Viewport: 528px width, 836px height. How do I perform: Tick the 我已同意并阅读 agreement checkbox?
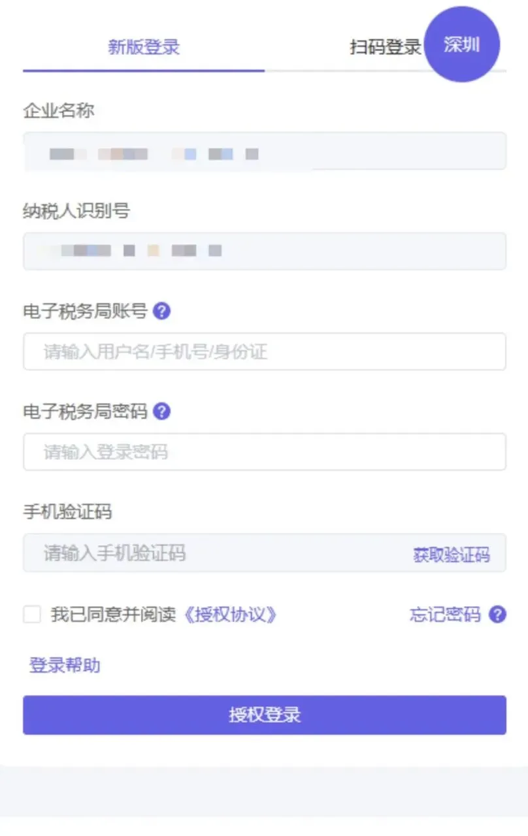click(32, 615)
